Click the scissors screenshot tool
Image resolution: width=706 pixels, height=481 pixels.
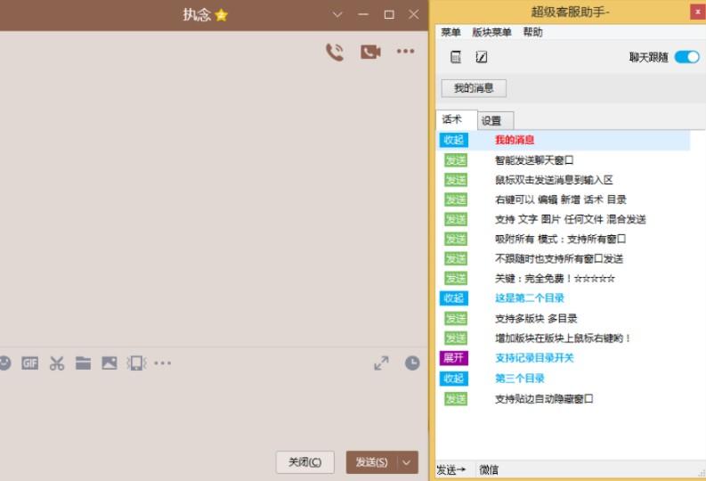pyautogui.click(x=57, y=363)
